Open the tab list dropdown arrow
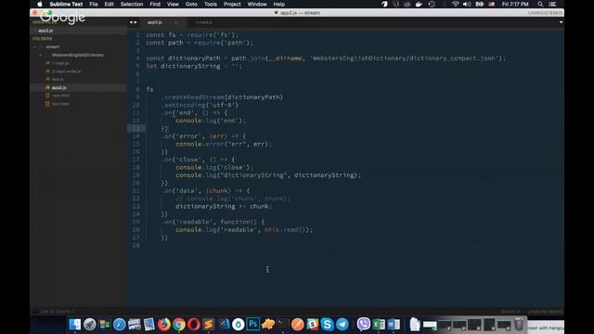The width and height of the screenshot is (594, 334). pyautogui.click(x=561, y=22)
